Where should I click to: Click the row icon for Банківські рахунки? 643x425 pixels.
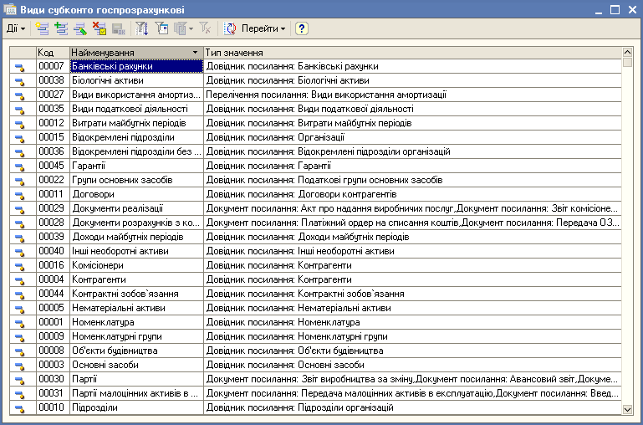point(20,67)
